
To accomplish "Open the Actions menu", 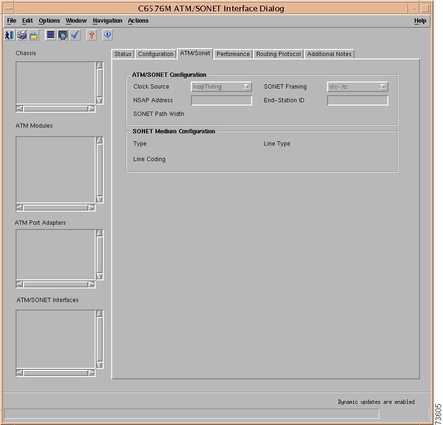I will point(138,21).
